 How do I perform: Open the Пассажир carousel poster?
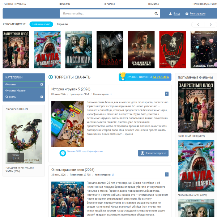78,50
